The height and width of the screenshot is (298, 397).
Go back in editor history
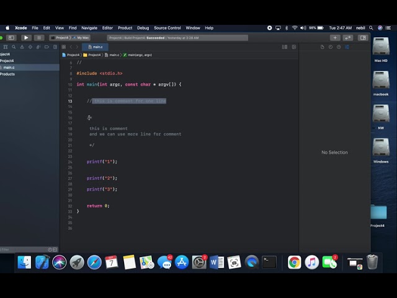pos(71,47)
